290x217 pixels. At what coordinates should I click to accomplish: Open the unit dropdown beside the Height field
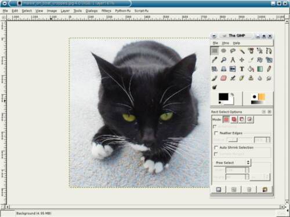tap(260, 177)
